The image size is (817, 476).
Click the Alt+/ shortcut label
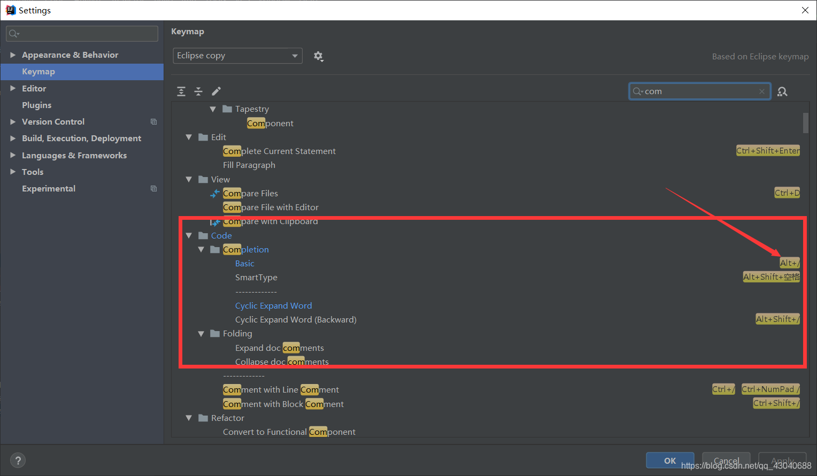tap(789, 263)
